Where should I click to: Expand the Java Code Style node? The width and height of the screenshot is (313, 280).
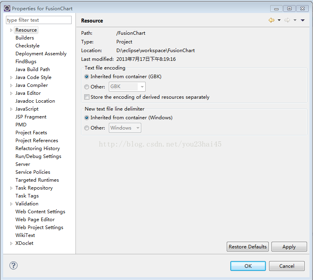[x=11, y=77]
